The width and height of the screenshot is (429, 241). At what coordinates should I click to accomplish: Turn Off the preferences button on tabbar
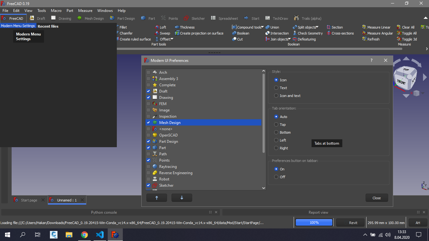point(276,177)
